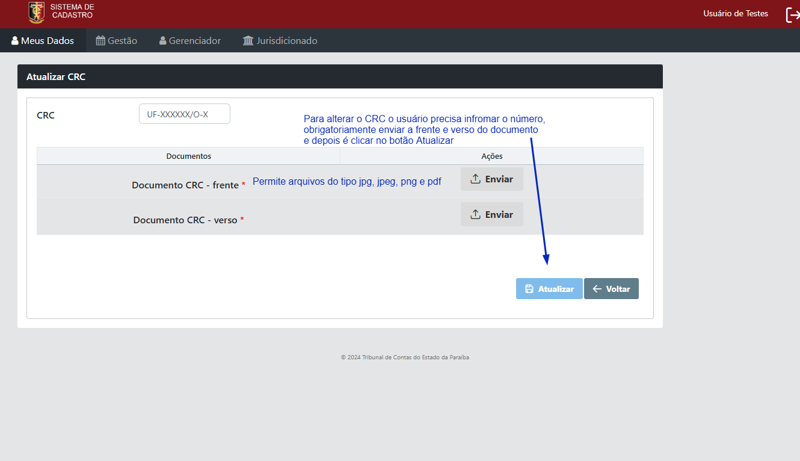The height and width of the screenshot is (461, 800).
Task: Click the CRC field label
Action: (x=46, y=115)
